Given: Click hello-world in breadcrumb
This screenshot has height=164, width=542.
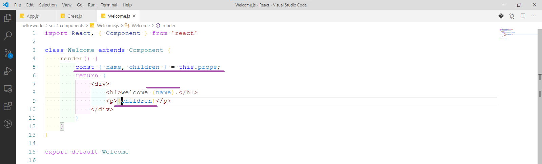Looking at the screenshot, I should click(x=33, y=25).
